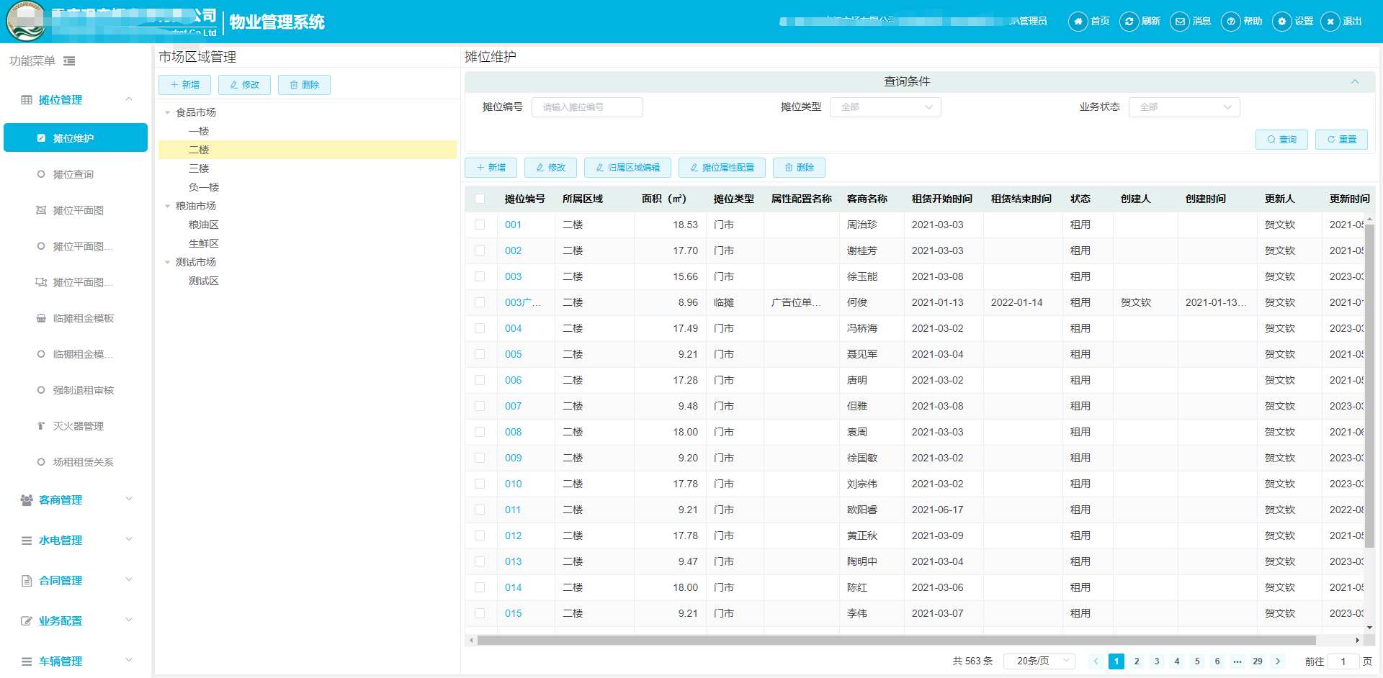This screenshot has width=1383, height=678.
Task: Expand the 水电管理 menu chevron
Action: (x=129, y=539)
